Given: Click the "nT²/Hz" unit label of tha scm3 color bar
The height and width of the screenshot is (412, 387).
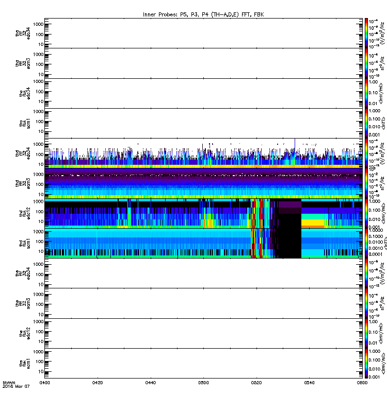Looking at the screenshot, I should click(x=382, y=63).
